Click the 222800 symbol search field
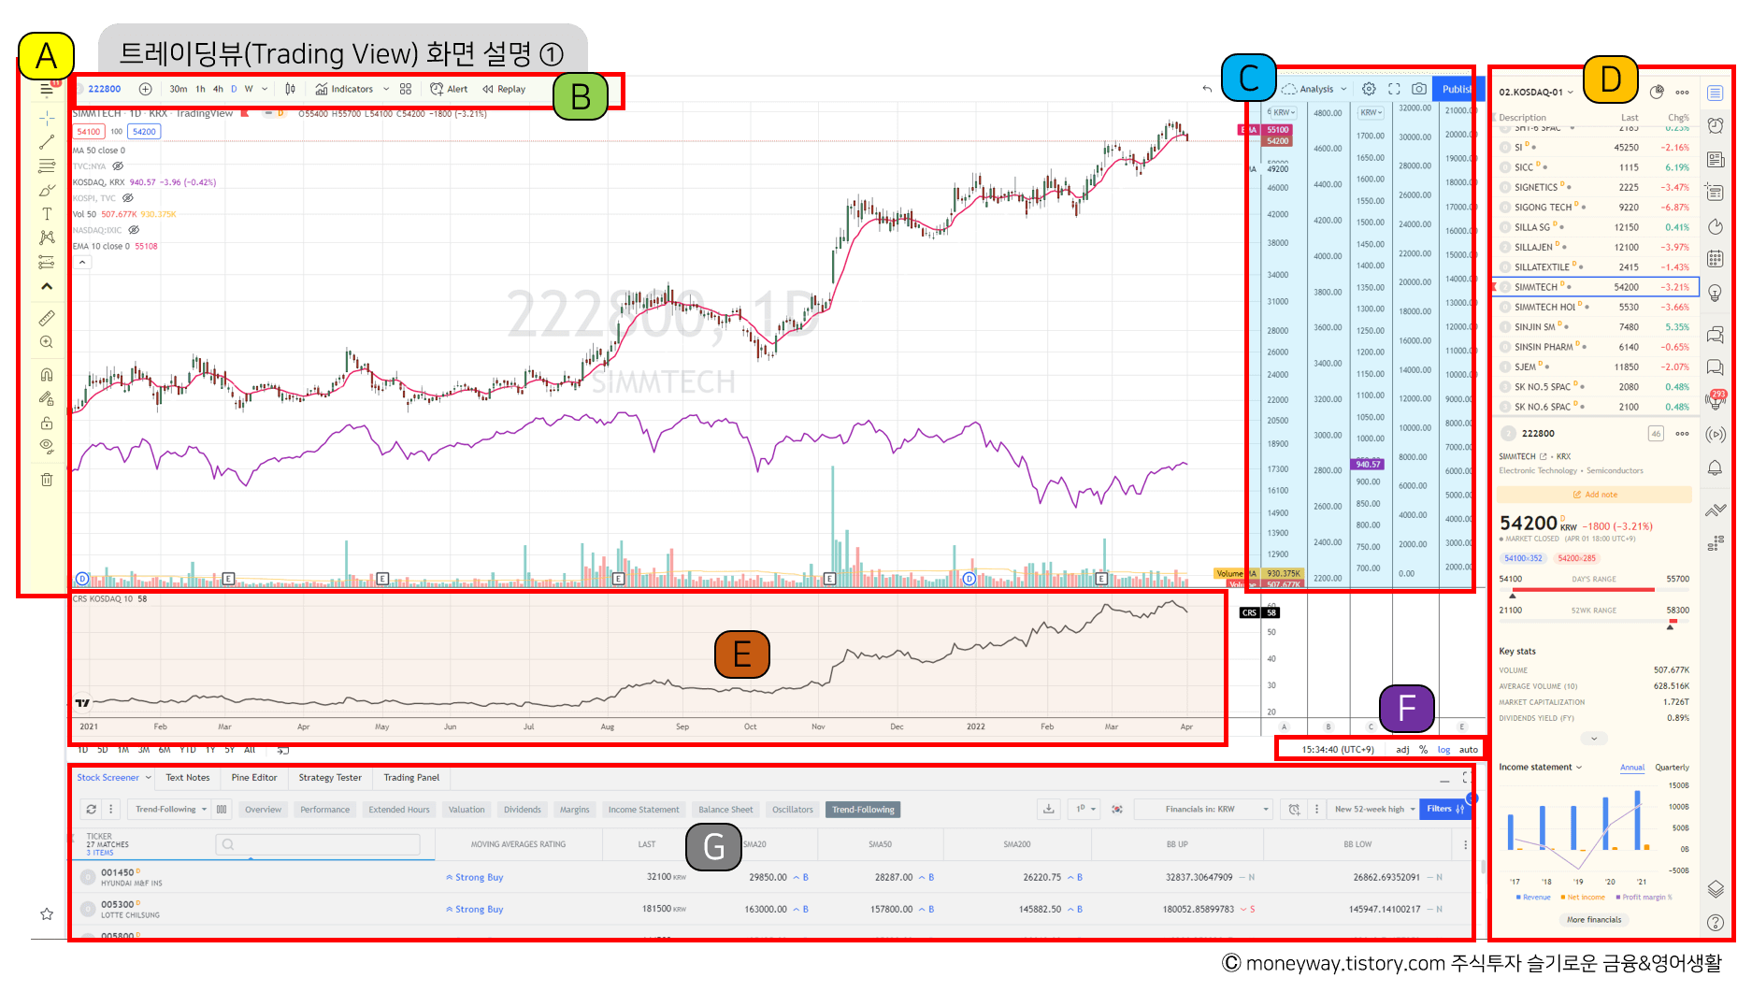 [x=105, y=89]
